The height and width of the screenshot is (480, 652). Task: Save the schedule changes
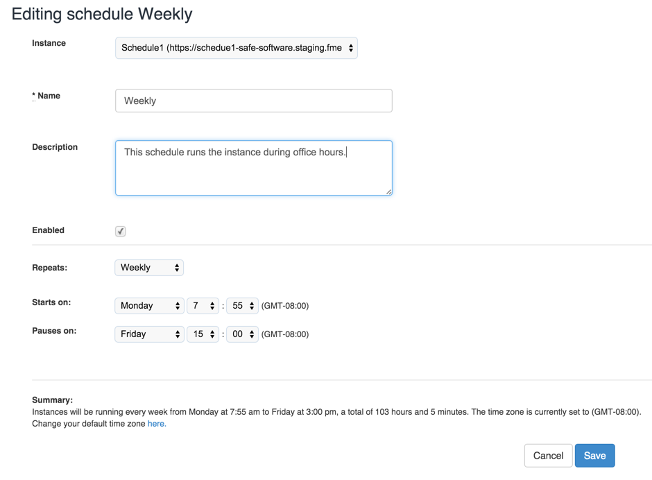click(x=594, y=456)
